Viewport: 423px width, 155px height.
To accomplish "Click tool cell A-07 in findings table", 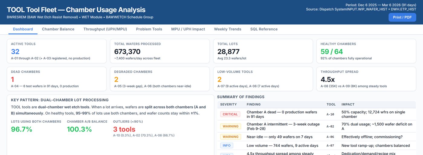I will [x=330, y=146].
